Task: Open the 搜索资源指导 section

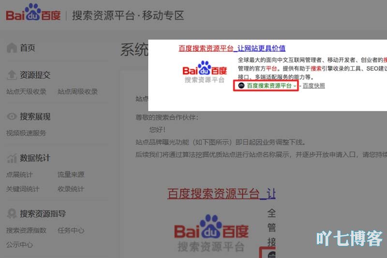Action: (43, 213)
